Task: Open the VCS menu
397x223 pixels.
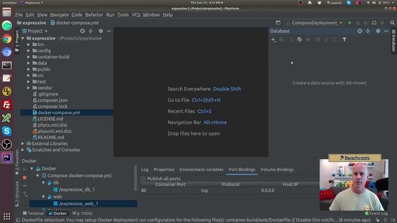Action: [136, 15]
